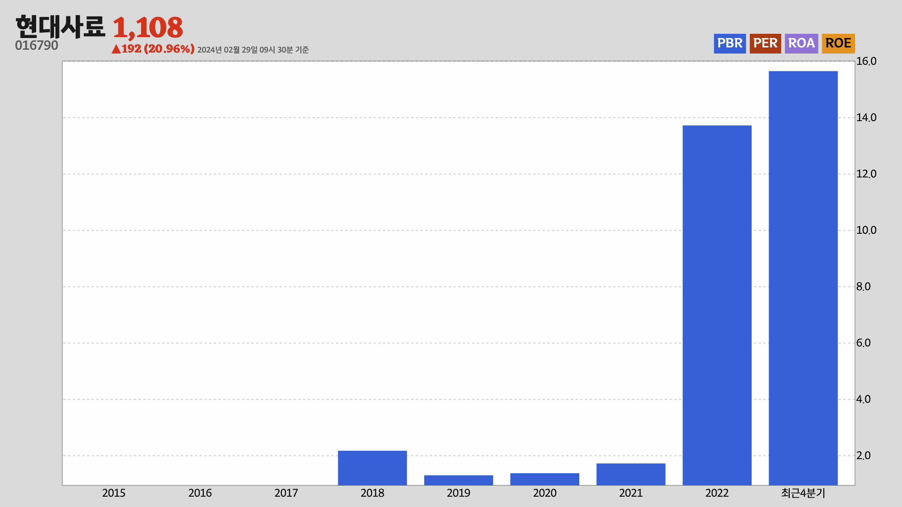
Task: Click the 2015 x-axis label
Action: [114, 493]
